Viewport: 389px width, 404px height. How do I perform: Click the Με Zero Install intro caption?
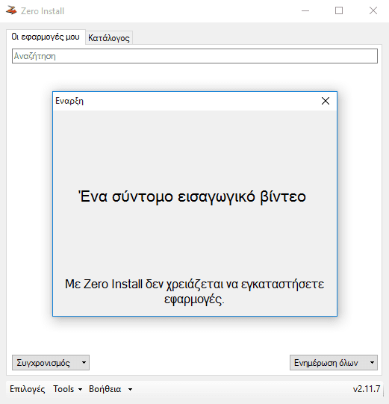coord(194,292)
